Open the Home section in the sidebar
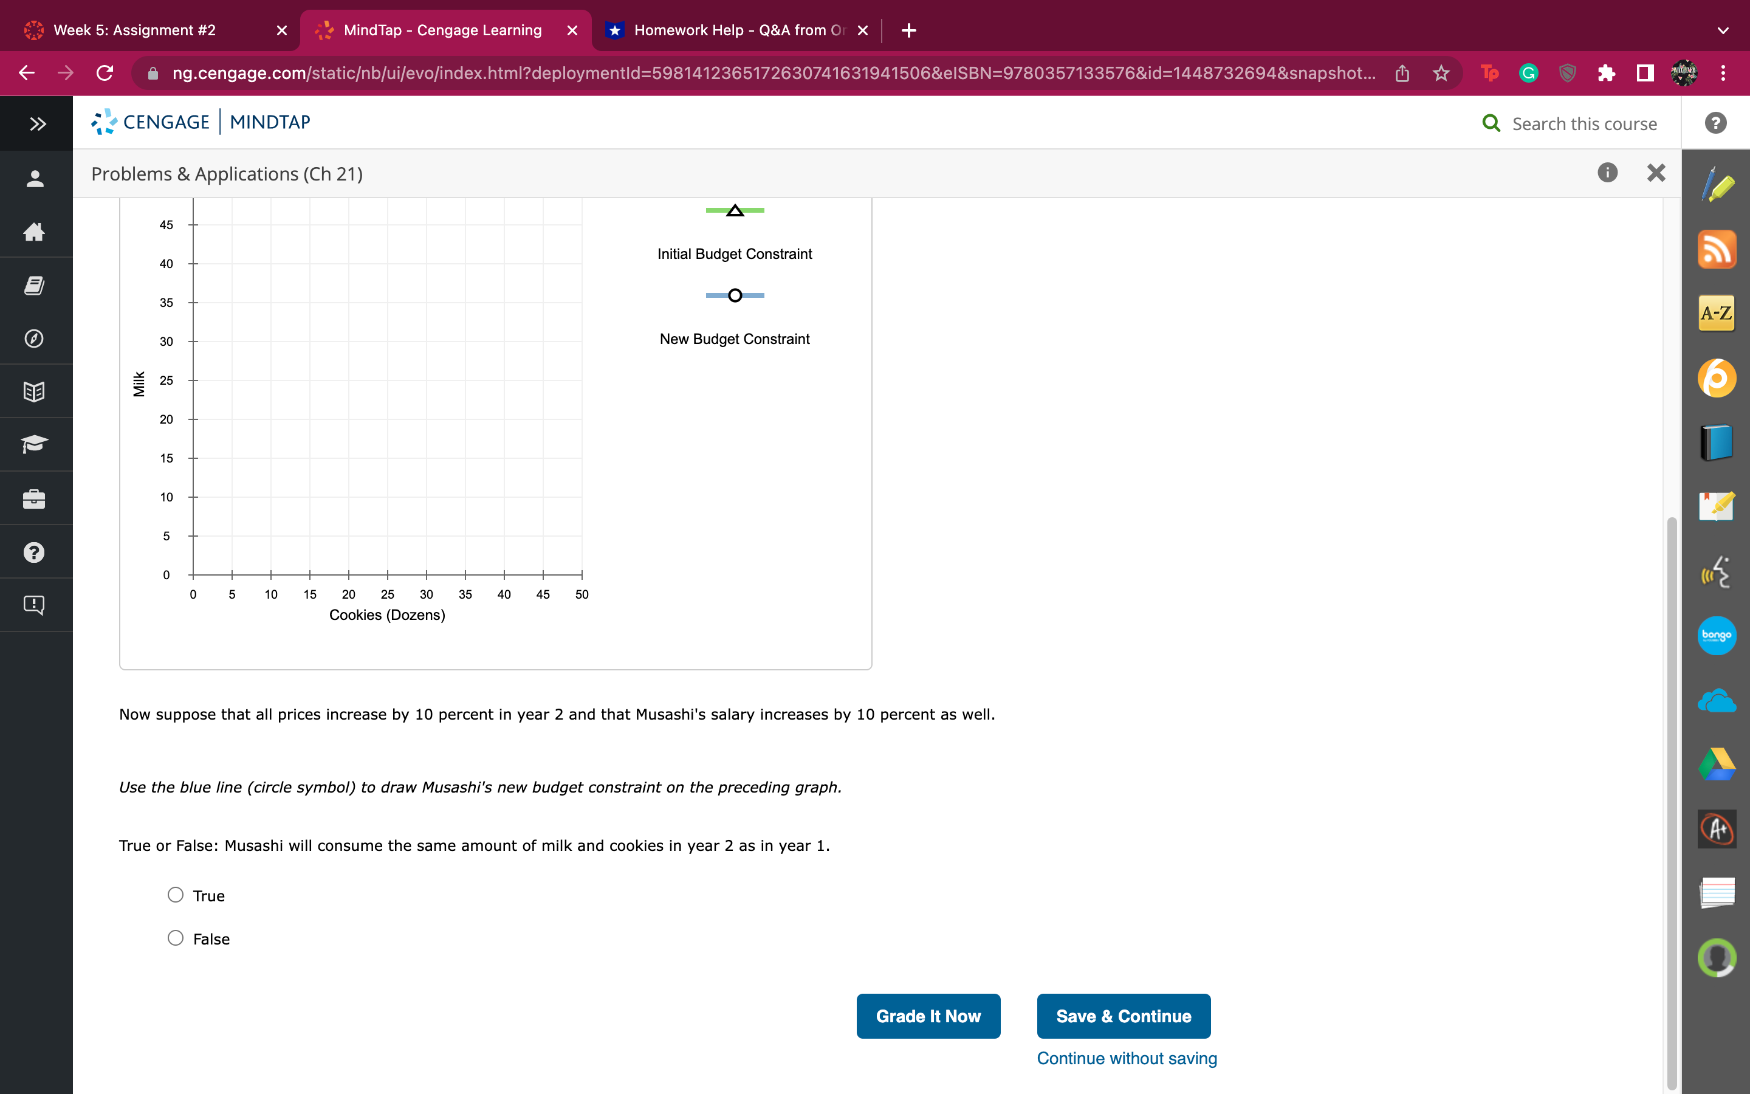Image resolution: width=1750 pixels, height=1094 pixels. (x=34, y=233)
